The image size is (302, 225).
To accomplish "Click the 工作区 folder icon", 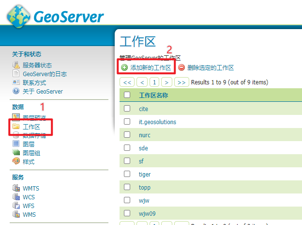I will 16,127.
